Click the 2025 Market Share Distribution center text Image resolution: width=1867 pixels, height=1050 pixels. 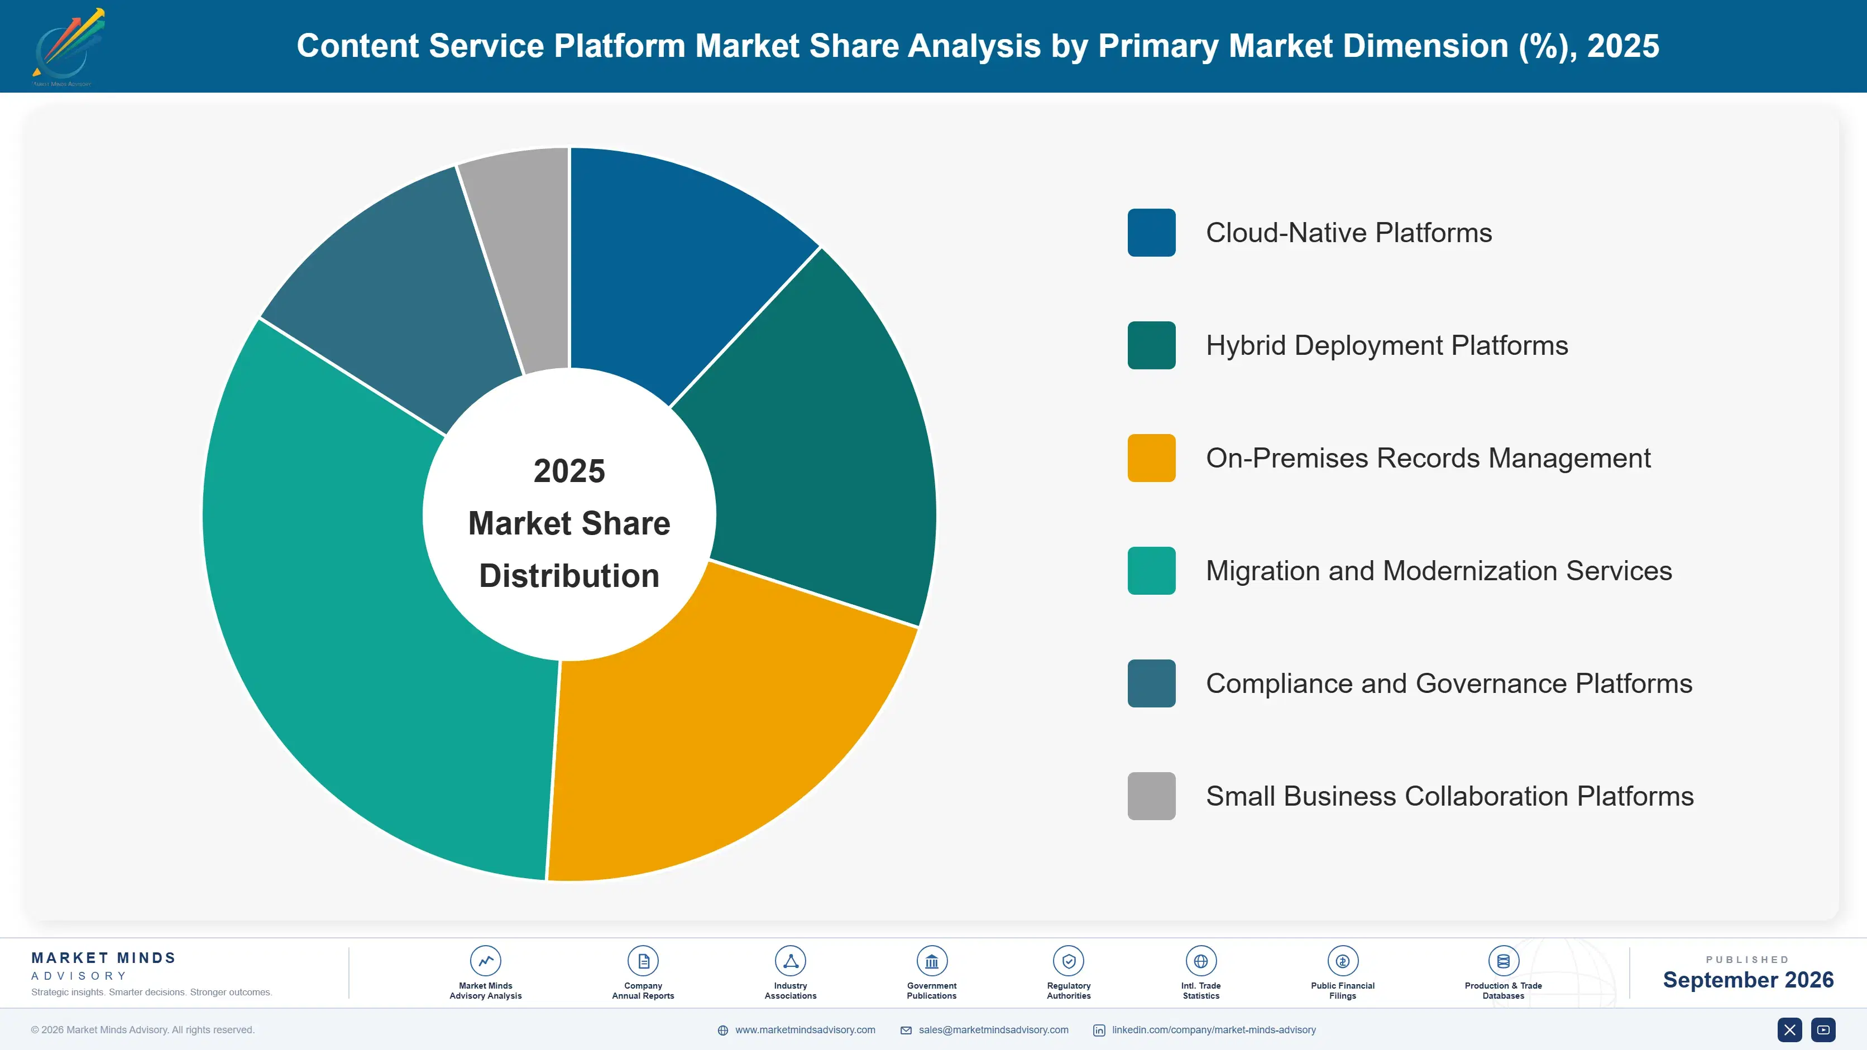coord(569,523)
